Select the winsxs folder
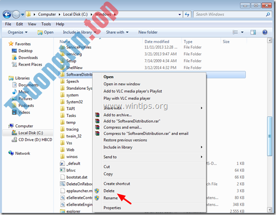 pyautogui.click(x=69, y=157)
